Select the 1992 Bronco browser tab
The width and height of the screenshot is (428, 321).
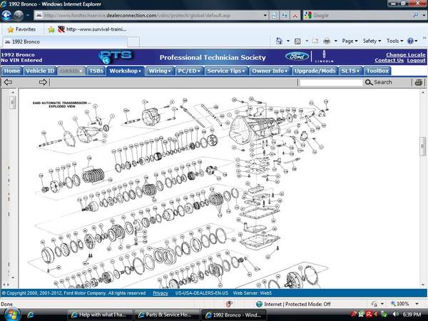pos(65,42)
